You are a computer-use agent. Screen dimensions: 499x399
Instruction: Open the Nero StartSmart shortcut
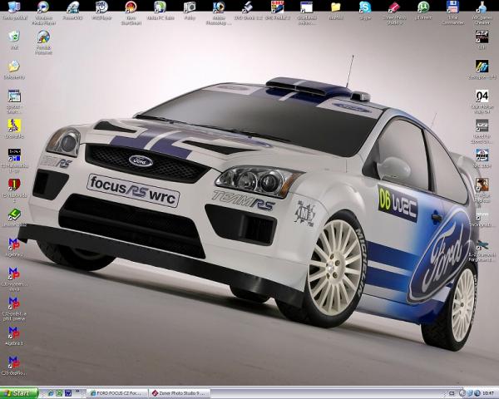131,8
